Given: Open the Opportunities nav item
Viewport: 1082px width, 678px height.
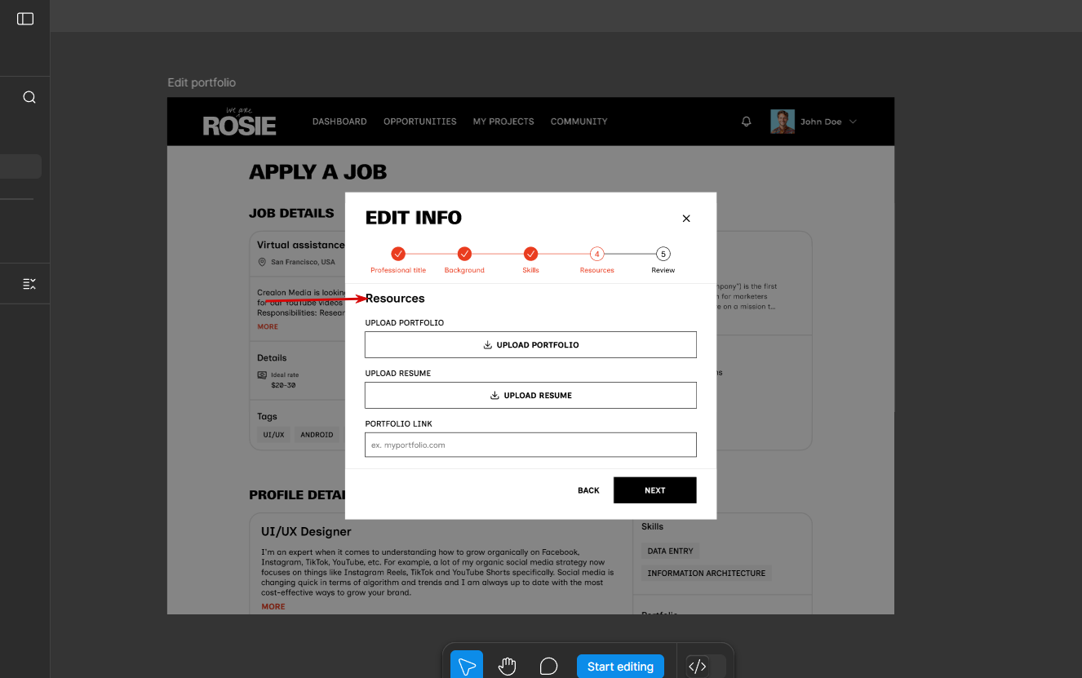Looking at the screenshot, I should point(420,122).
